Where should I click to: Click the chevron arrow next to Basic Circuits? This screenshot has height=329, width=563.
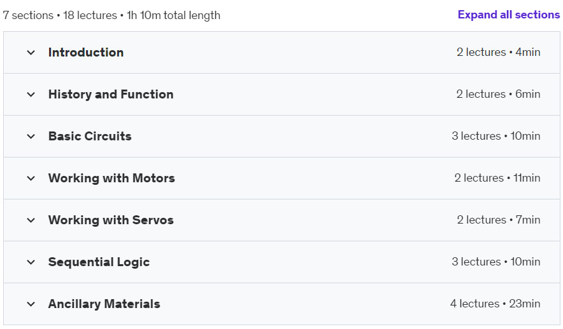pos(31,137)
